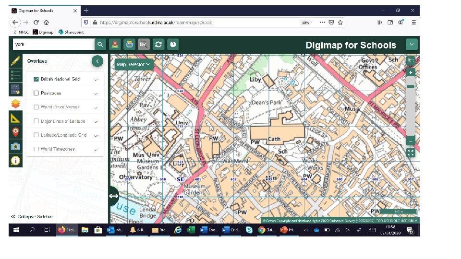
Task: Open the red pin geograph sidebar tool
Action: click(15, 132)
